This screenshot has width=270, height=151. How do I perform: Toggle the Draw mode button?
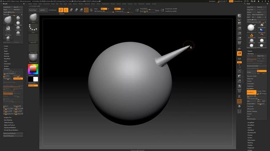pyautogui.click(x=66, y=10)
